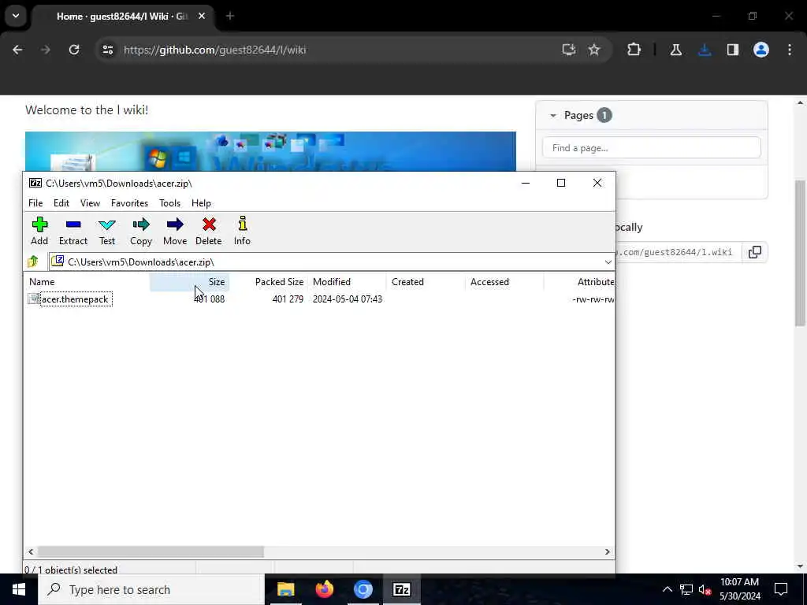The width and height of the screenshot is (807, 605).
Task: Collapse the Pages section on GitHub wiki
Action: (553, 116)
